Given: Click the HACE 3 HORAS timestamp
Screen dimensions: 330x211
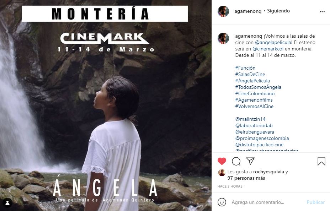Looking at the screenshot, I should click(230, 186).
